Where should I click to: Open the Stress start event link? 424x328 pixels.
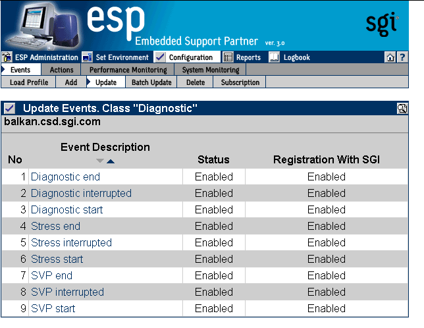tap(57, 260)
